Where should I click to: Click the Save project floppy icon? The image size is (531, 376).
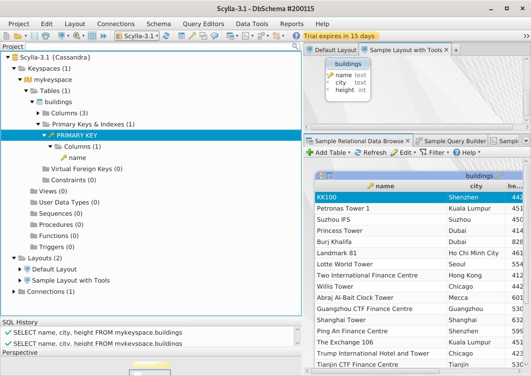[34, 36]
